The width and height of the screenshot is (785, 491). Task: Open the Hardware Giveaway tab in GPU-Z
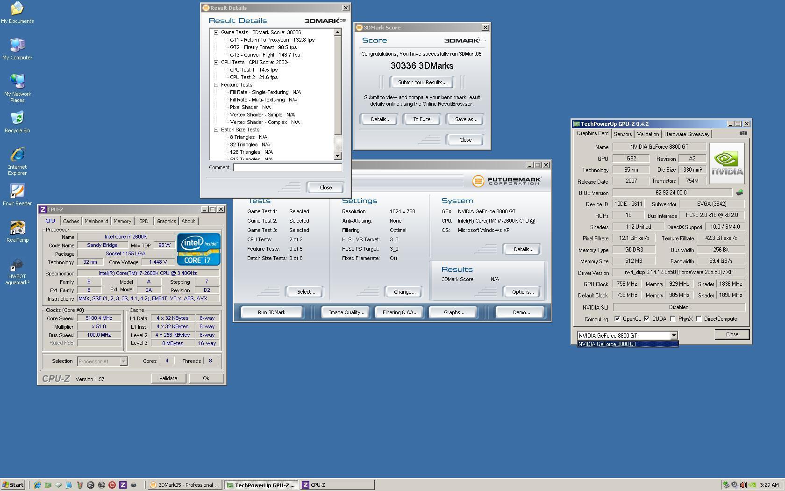[x=686, y=134]
